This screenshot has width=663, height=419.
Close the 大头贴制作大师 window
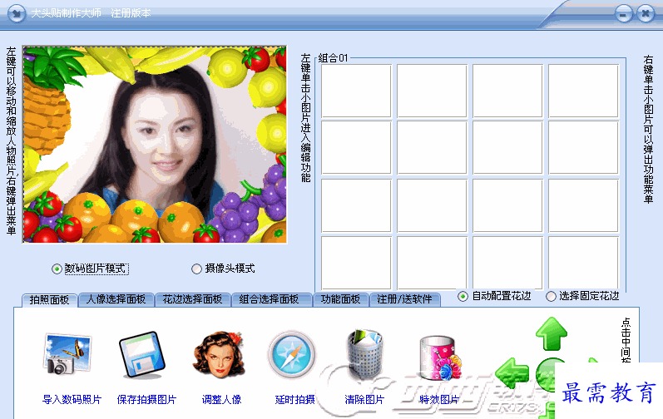coord(646,14)
